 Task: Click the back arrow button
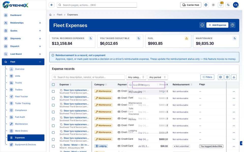point(52,5)
